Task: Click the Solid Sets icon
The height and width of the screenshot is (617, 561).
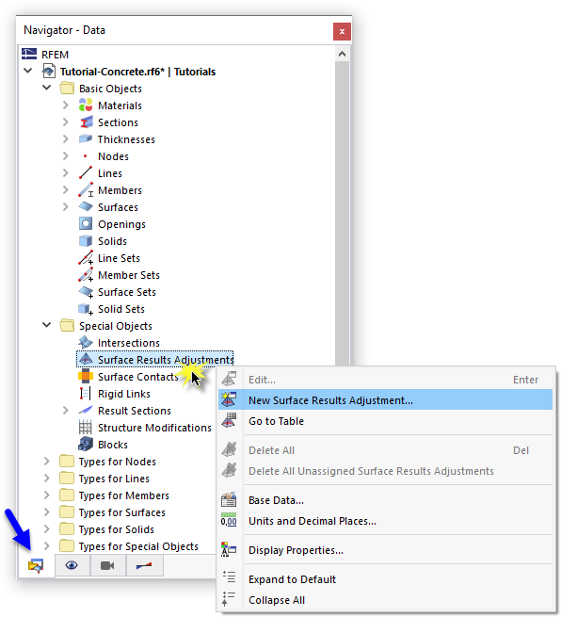Action: (86, 309)
